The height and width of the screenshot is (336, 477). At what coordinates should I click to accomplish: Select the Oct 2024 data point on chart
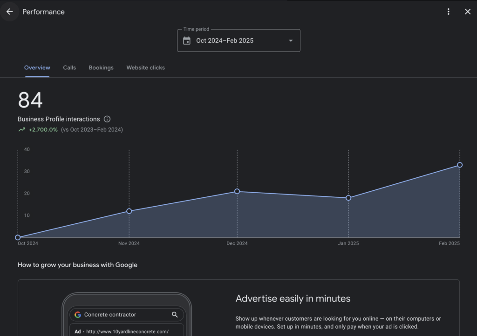(18, 237)
